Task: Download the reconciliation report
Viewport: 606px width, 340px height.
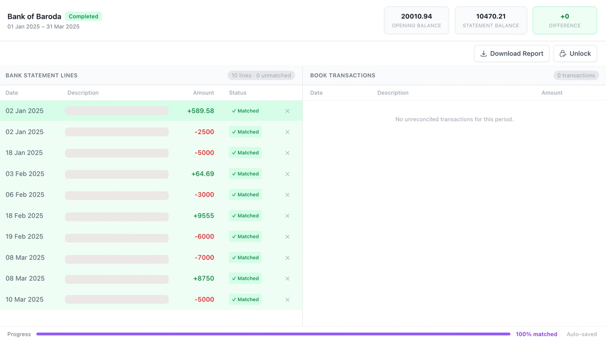Action: tap(511, 53)
